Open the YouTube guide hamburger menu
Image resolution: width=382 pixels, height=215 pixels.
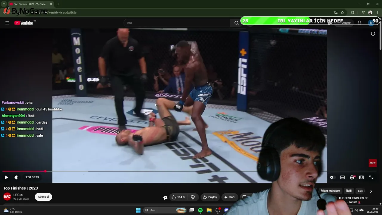tap(7, 23)
